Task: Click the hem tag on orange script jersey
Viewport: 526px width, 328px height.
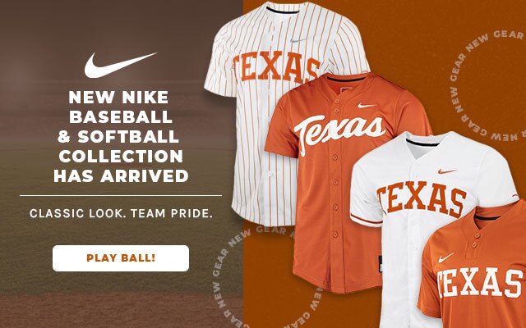Action: click(381, 264)
